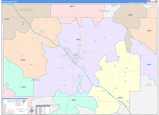Click the interstate highway blue legend line
Screen dimensions: 159x115
(x=11, y=112)
